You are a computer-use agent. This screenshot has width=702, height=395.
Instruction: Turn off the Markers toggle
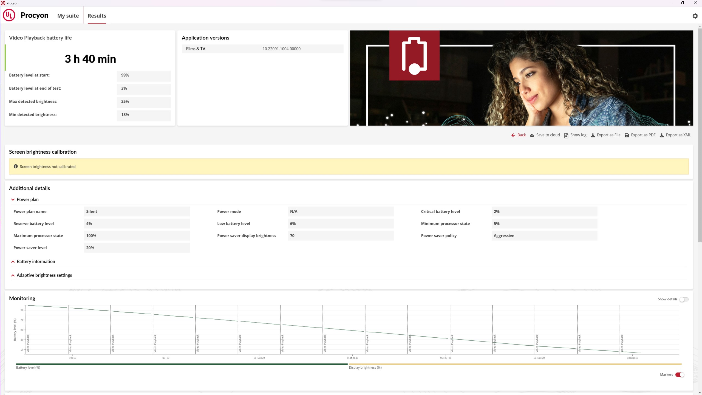tap(680, 375)
